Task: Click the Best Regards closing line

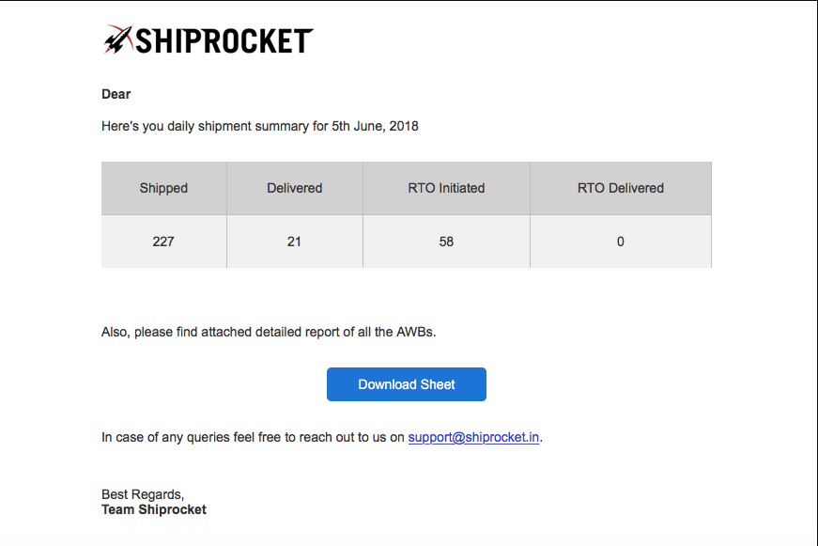Action: point(143,494)
